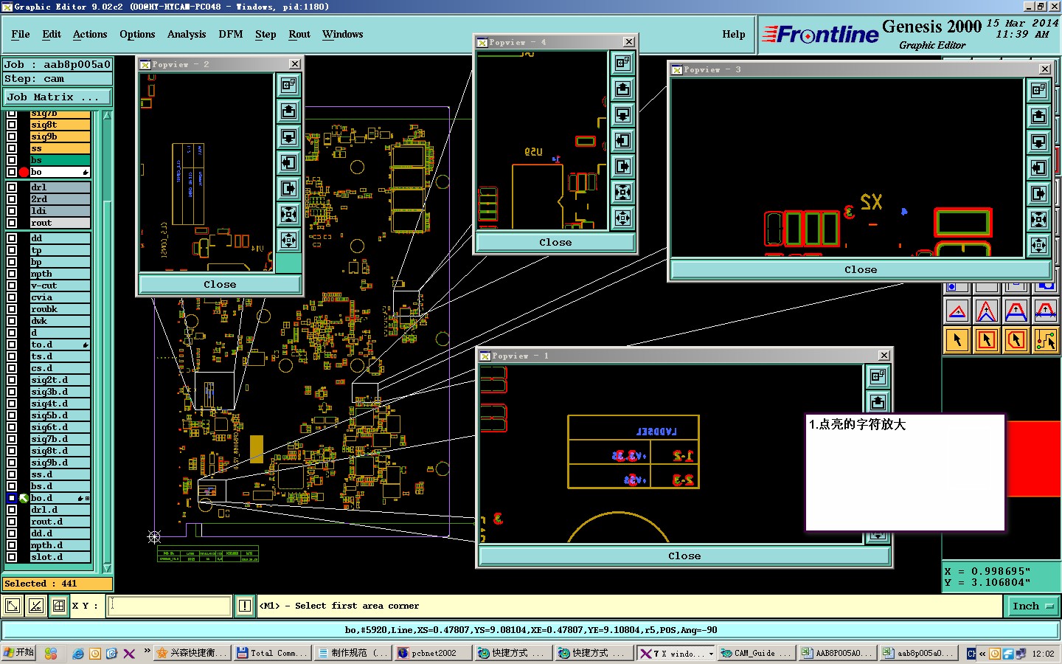Activate the net selection tool
1062x664 pixels.
(x=1046, y=340)
